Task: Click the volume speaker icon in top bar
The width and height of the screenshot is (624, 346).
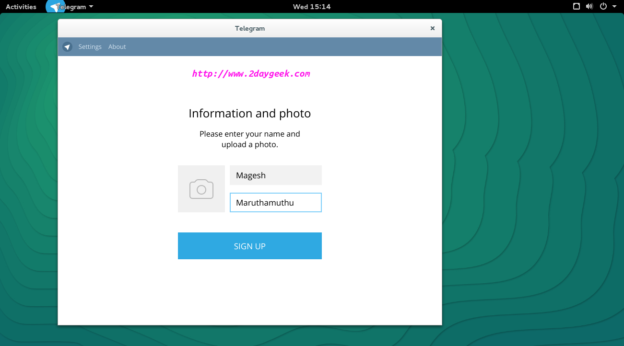Action: tap(589, 7)
